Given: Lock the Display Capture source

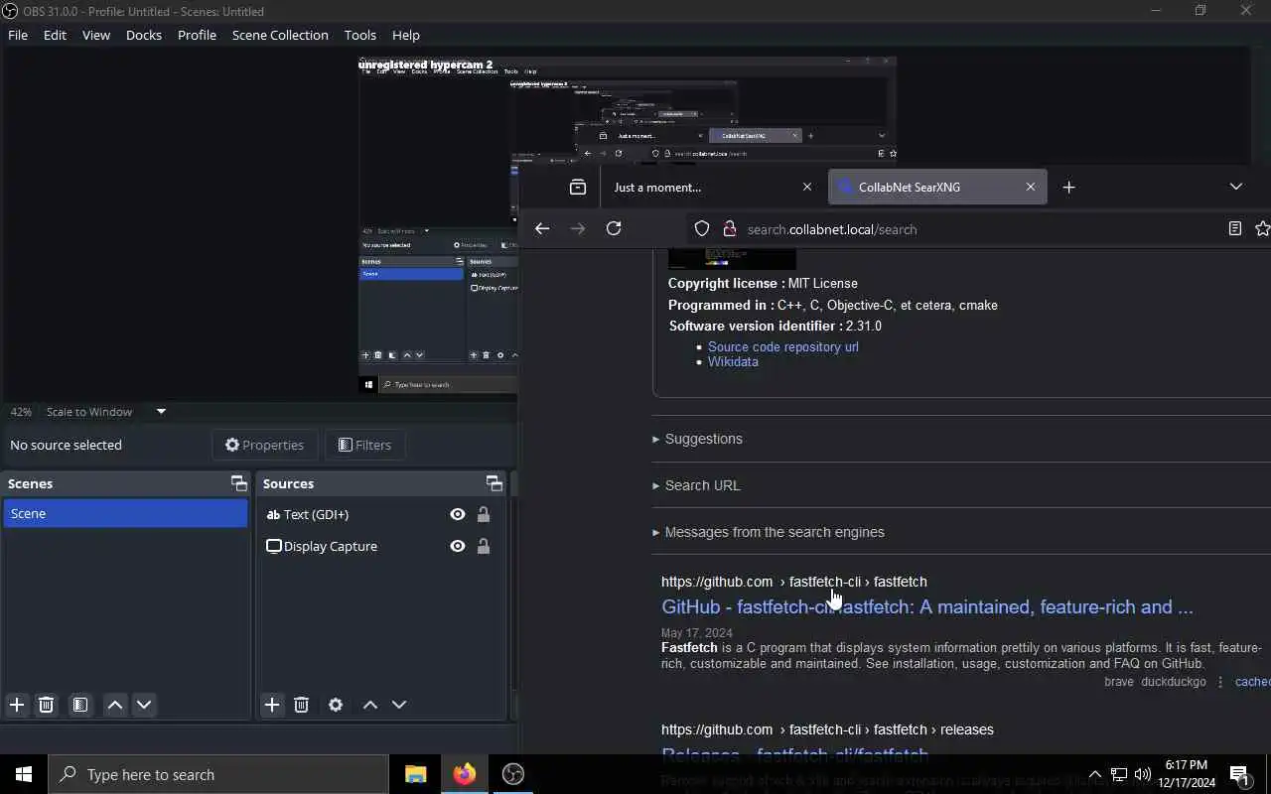Looking at the screenshot, I should pos(484,546).
